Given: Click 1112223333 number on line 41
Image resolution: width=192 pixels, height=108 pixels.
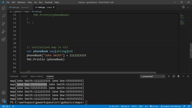Looking at the screenshot, I should [x=78, y=55].
